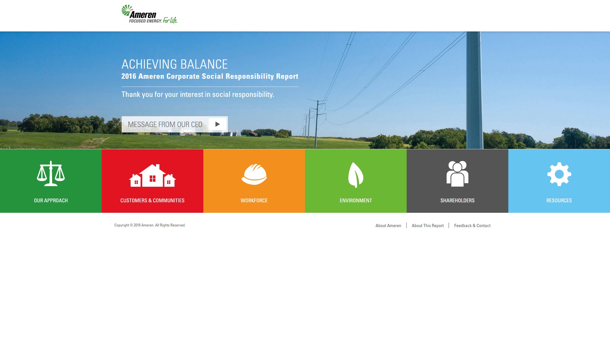This screenshot has width=610, height=343.
Task: Open the About Ameren footer link
Action: coord(388,225)
